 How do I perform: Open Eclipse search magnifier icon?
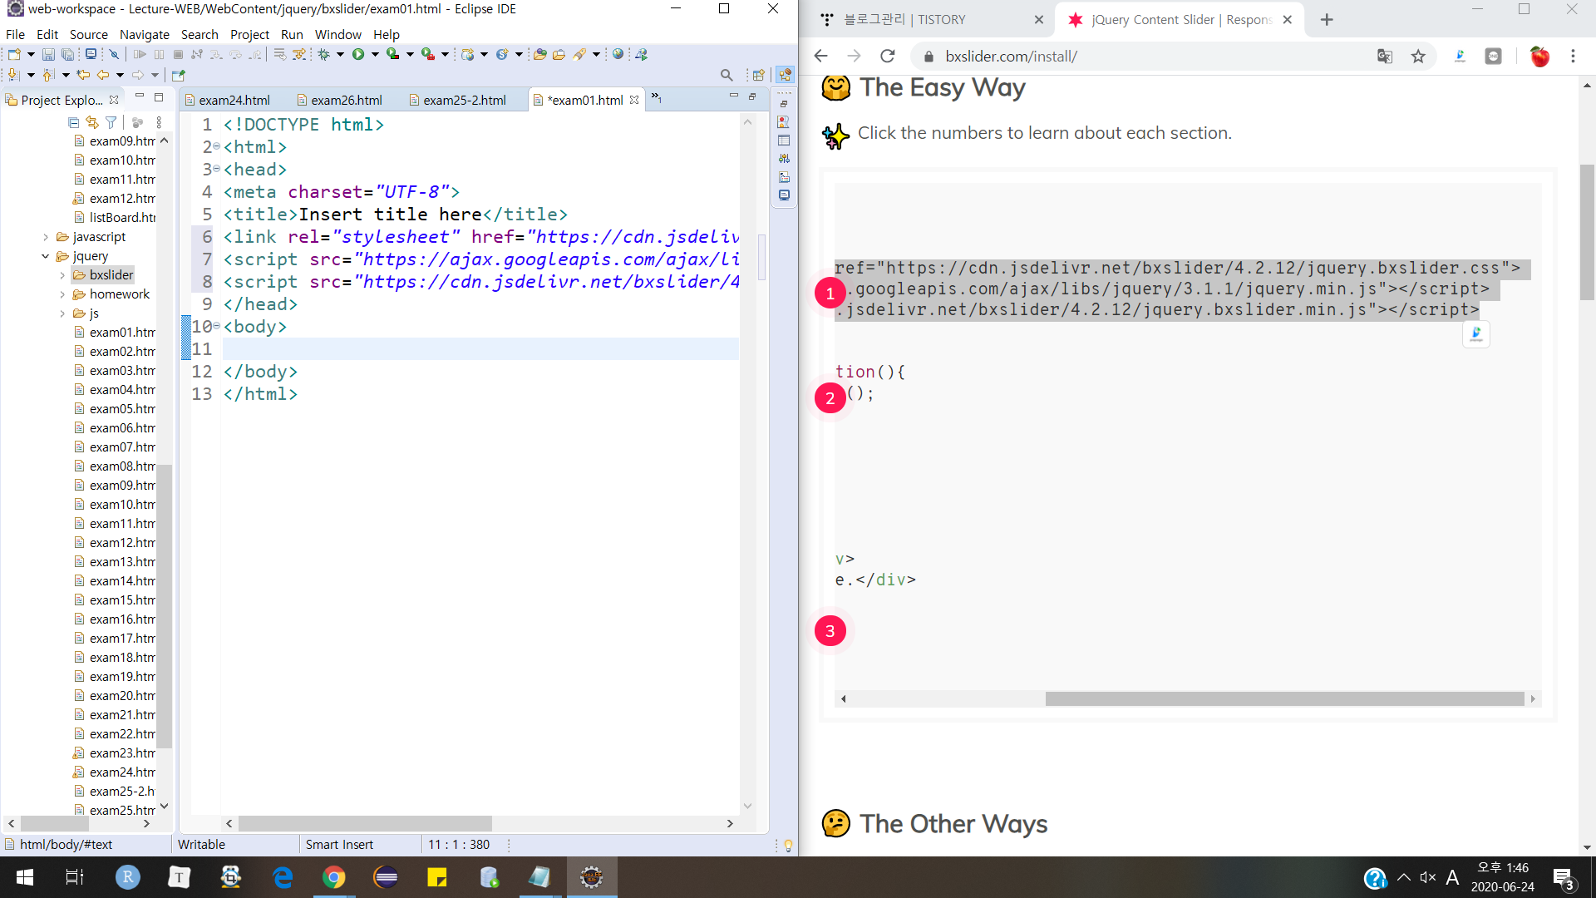click(727, 75)
